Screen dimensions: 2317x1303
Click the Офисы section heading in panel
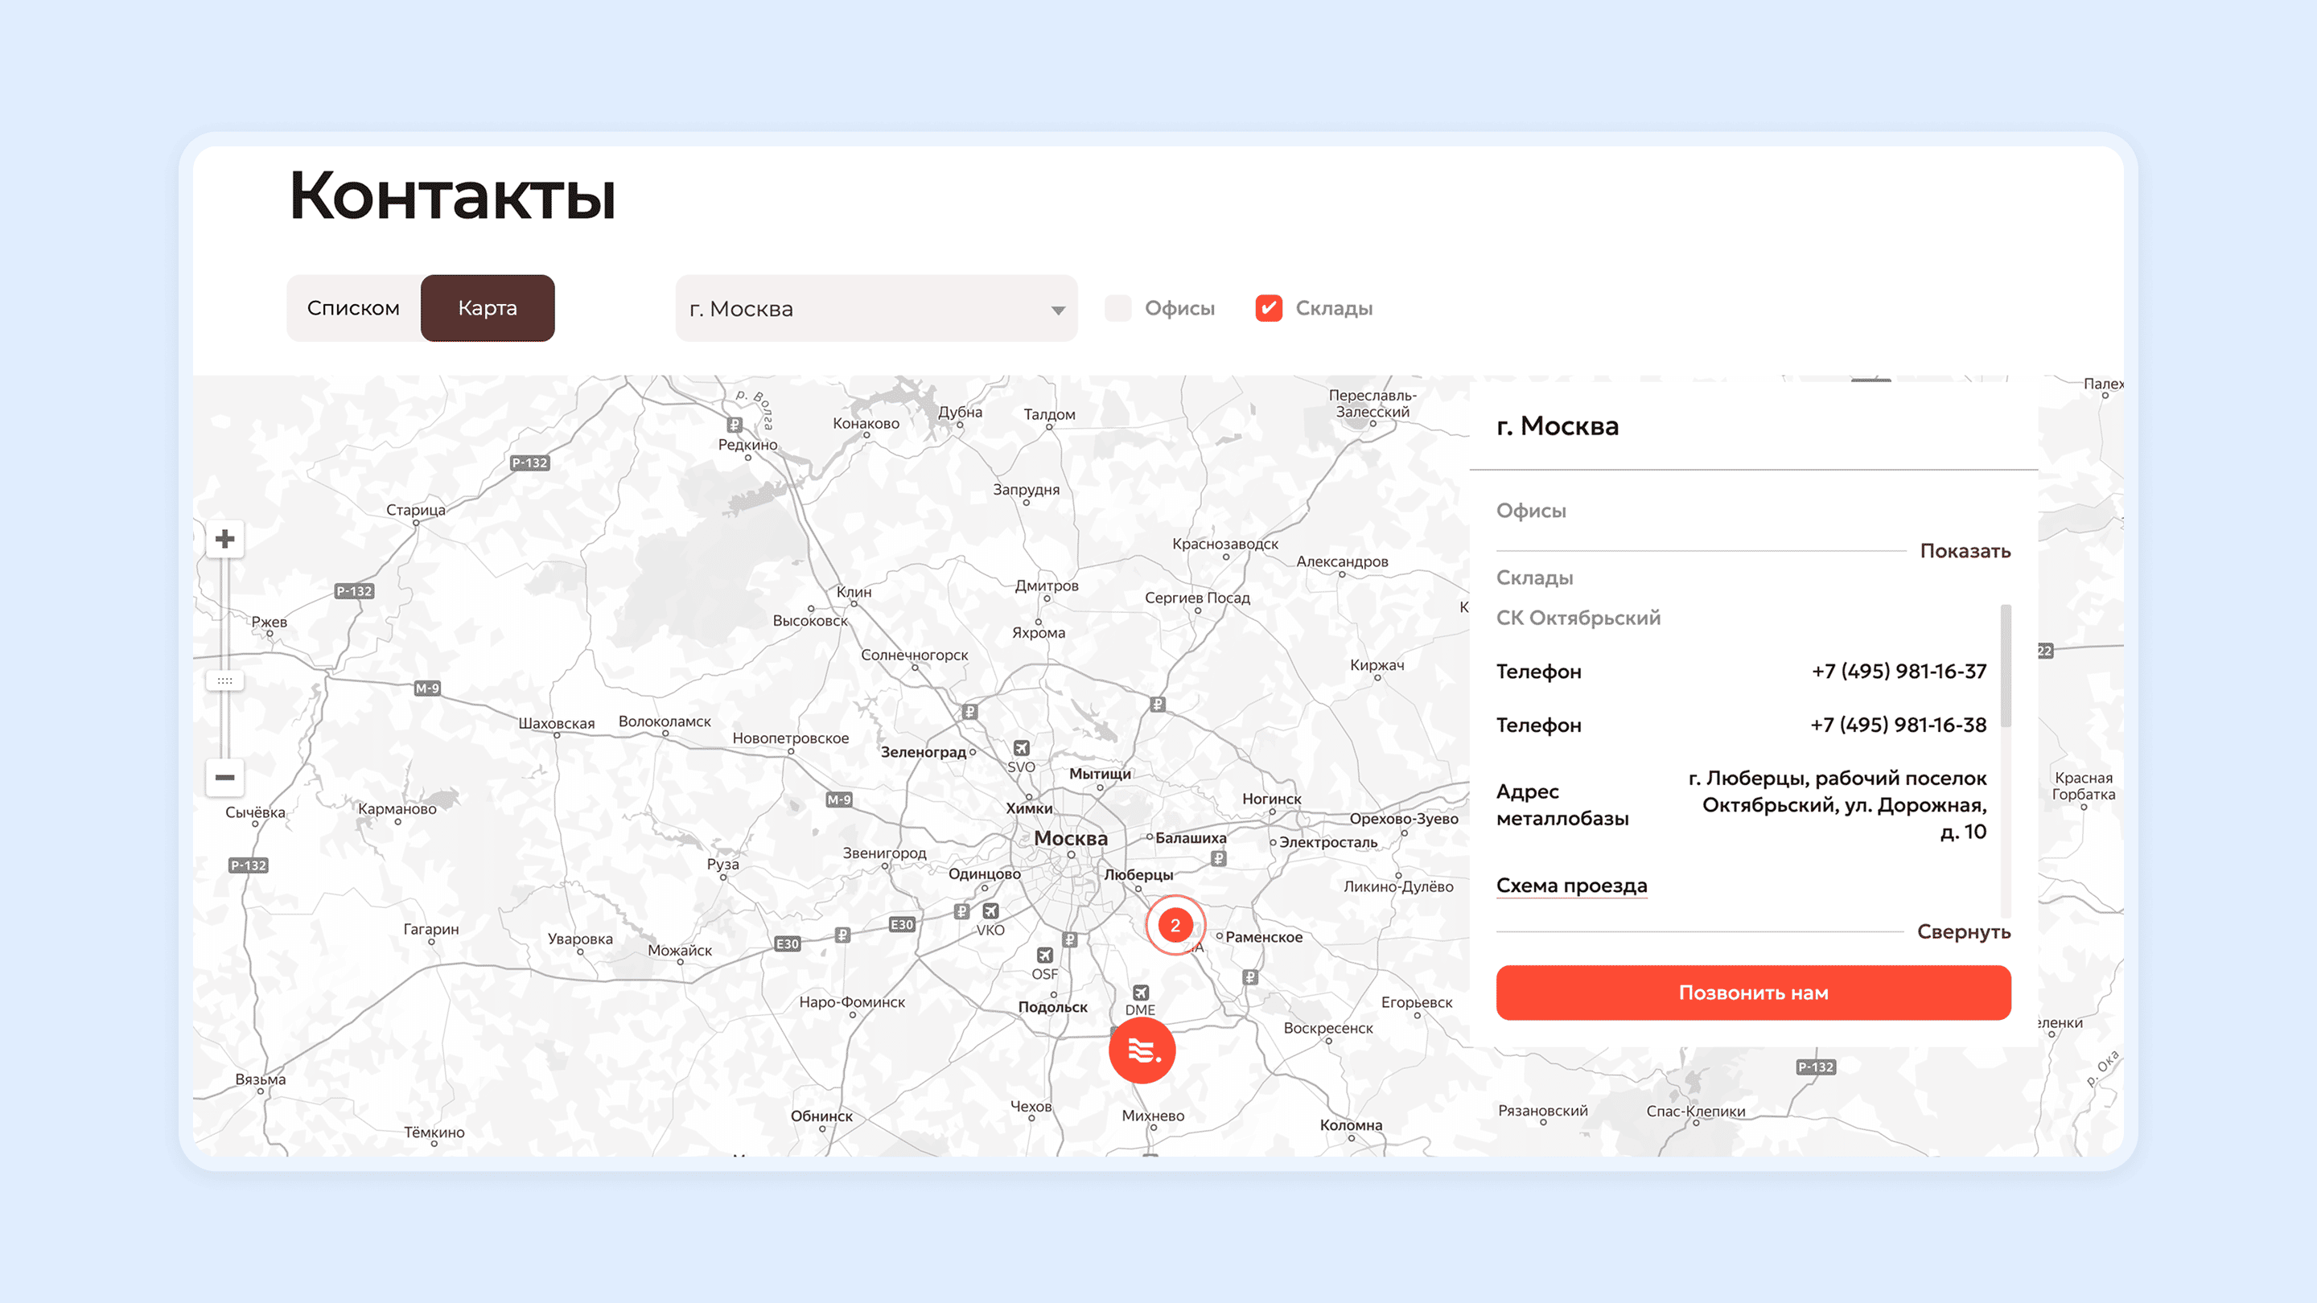[1531, 511]
